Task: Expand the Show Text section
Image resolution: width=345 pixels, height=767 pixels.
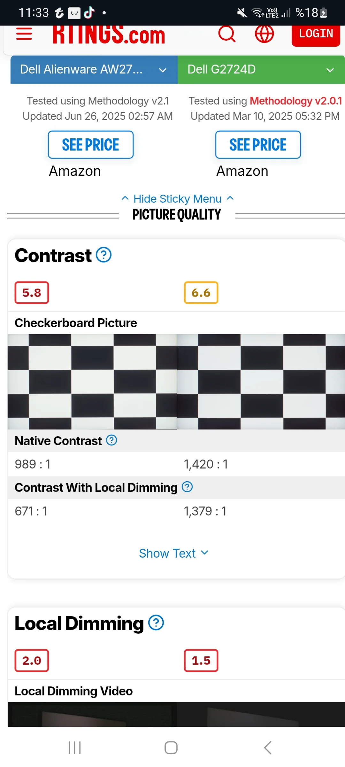Action: coord(173,553)
